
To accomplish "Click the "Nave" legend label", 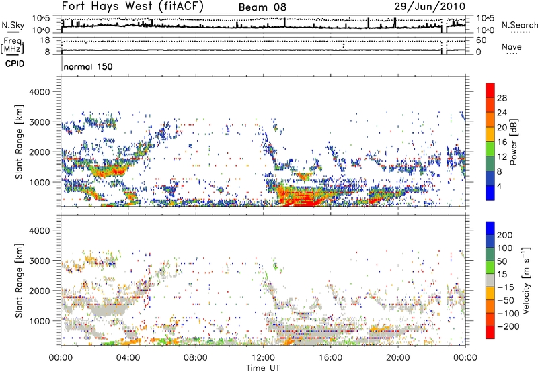I will coord(512,47).
